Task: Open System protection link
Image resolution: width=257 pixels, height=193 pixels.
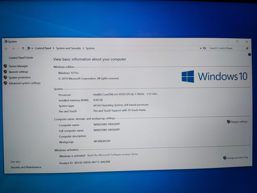Action: click(20, 77)
